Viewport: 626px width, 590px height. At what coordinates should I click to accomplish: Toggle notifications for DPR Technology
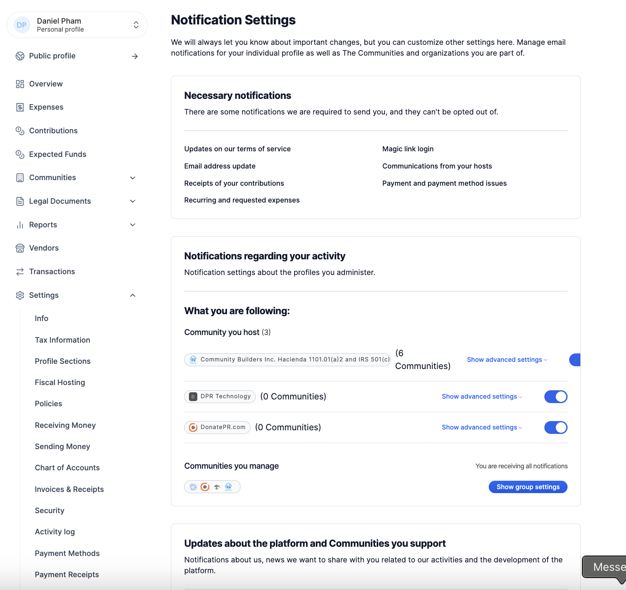coord(556,397)
